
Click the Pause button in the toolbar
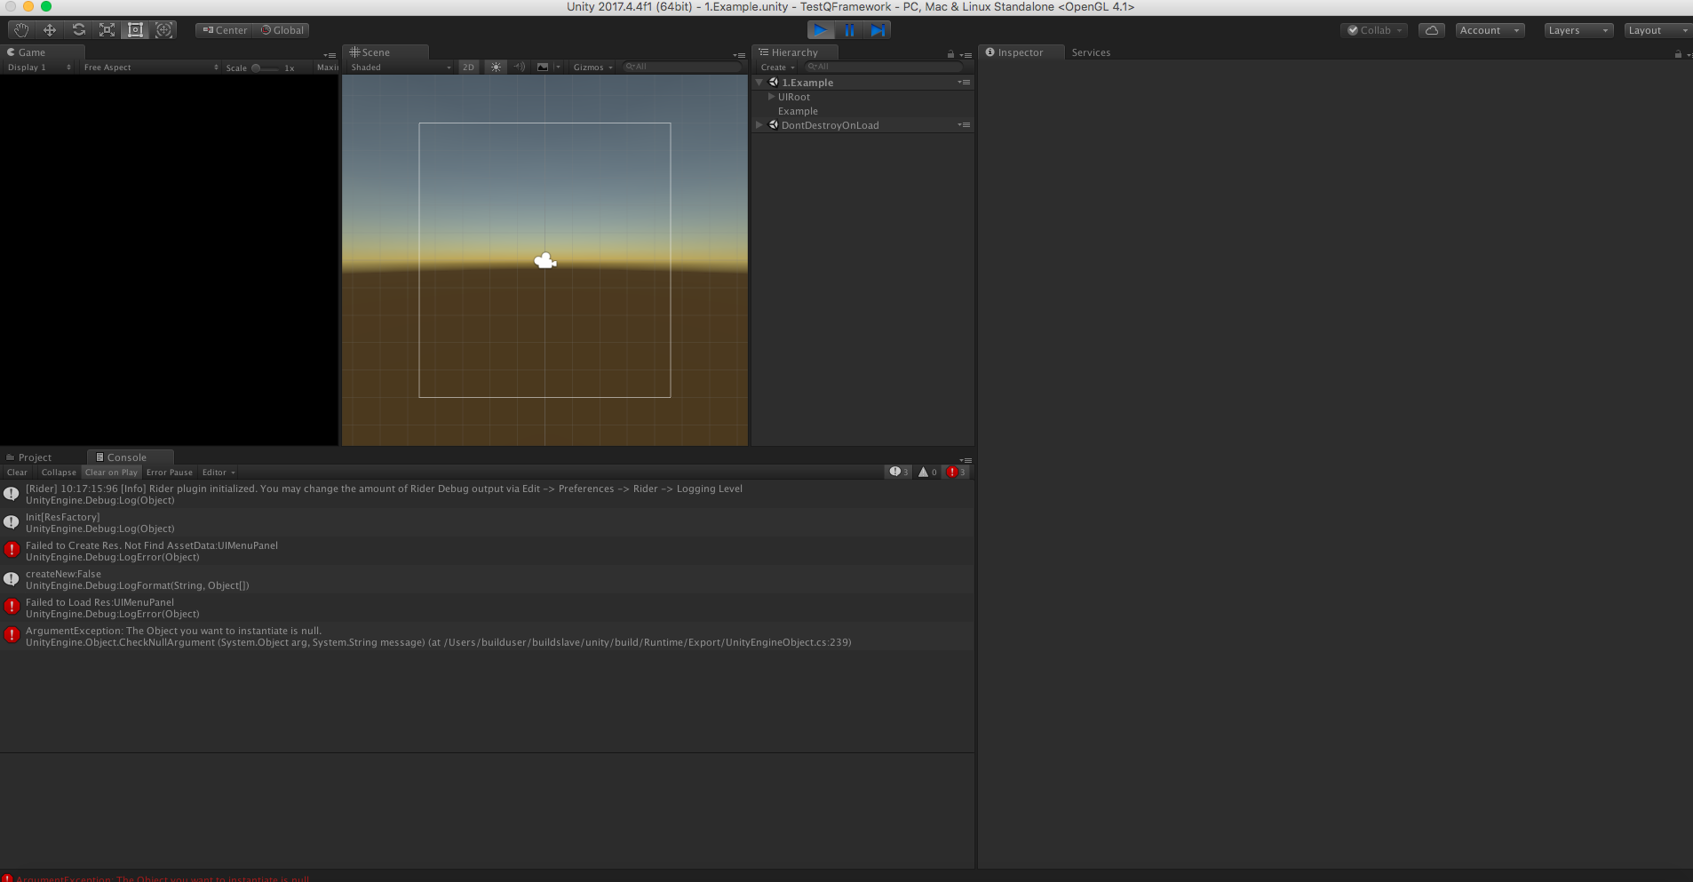(849, 29)
